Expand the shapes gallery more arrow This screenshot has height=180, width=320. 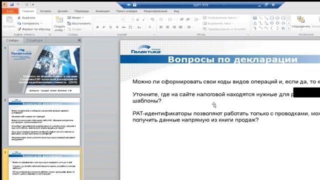(x=288, y=29)
